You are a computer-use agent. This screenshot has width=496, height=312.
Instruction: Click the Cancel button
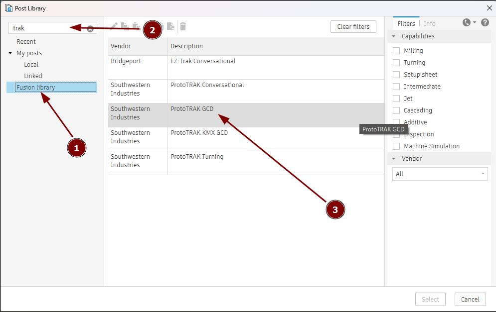pos(470,300)
